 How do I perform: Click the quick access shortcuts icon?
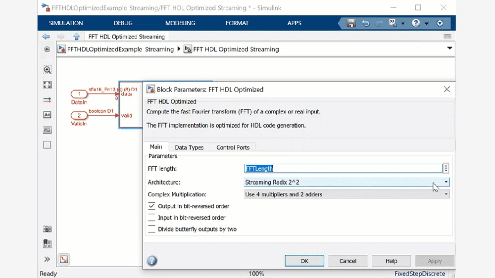pos(393,23)
